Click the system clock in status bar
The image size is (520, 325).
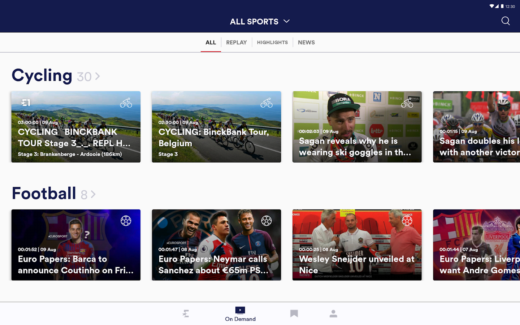point(510,6)
